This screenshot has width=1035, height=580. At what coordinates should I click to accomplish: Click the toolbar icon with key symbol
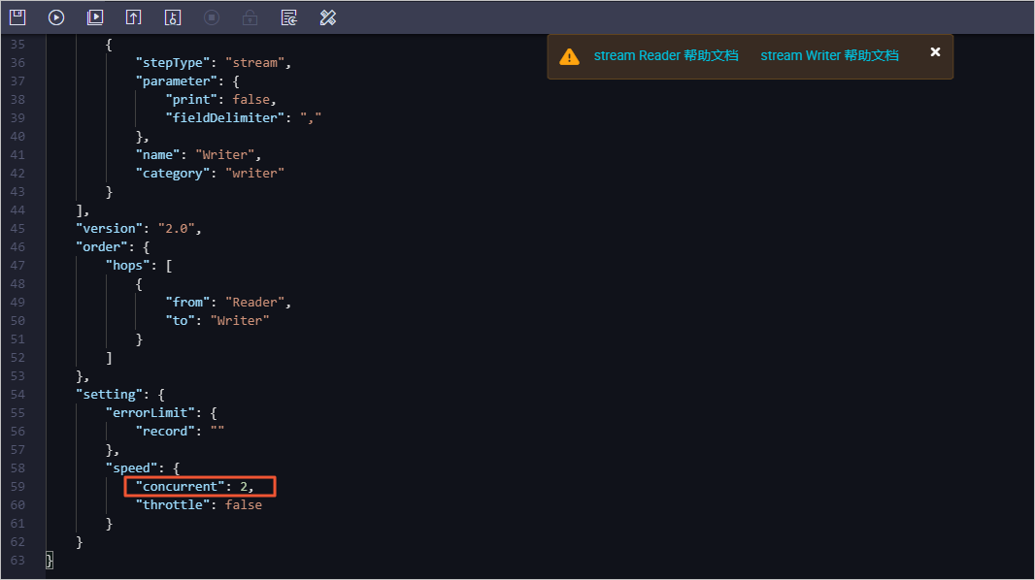[x=172, y=17]
